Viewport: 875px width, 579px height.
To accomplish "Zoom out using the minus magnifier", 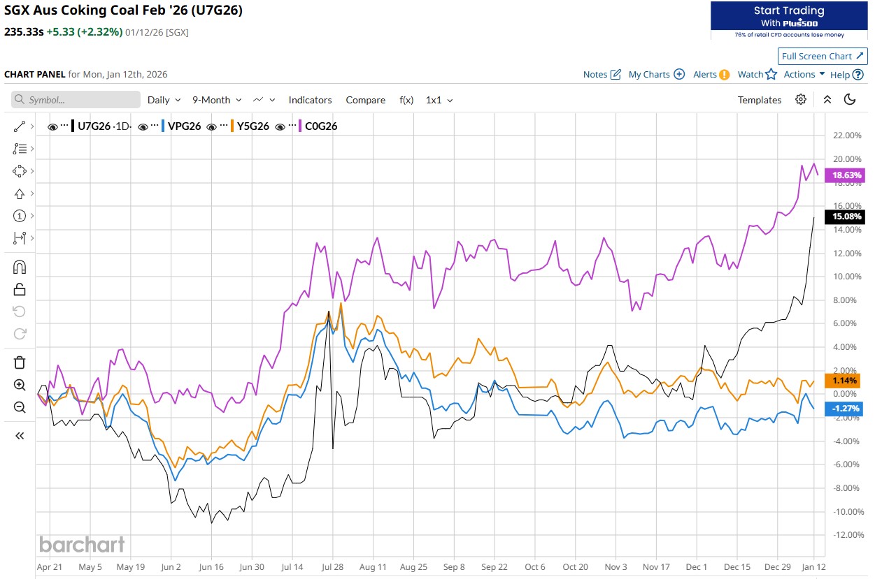I will click(20, 407).
